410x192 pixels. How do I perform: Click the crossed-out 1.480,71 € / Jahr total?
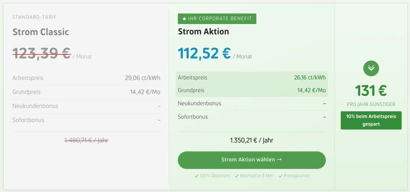[86, 140]
